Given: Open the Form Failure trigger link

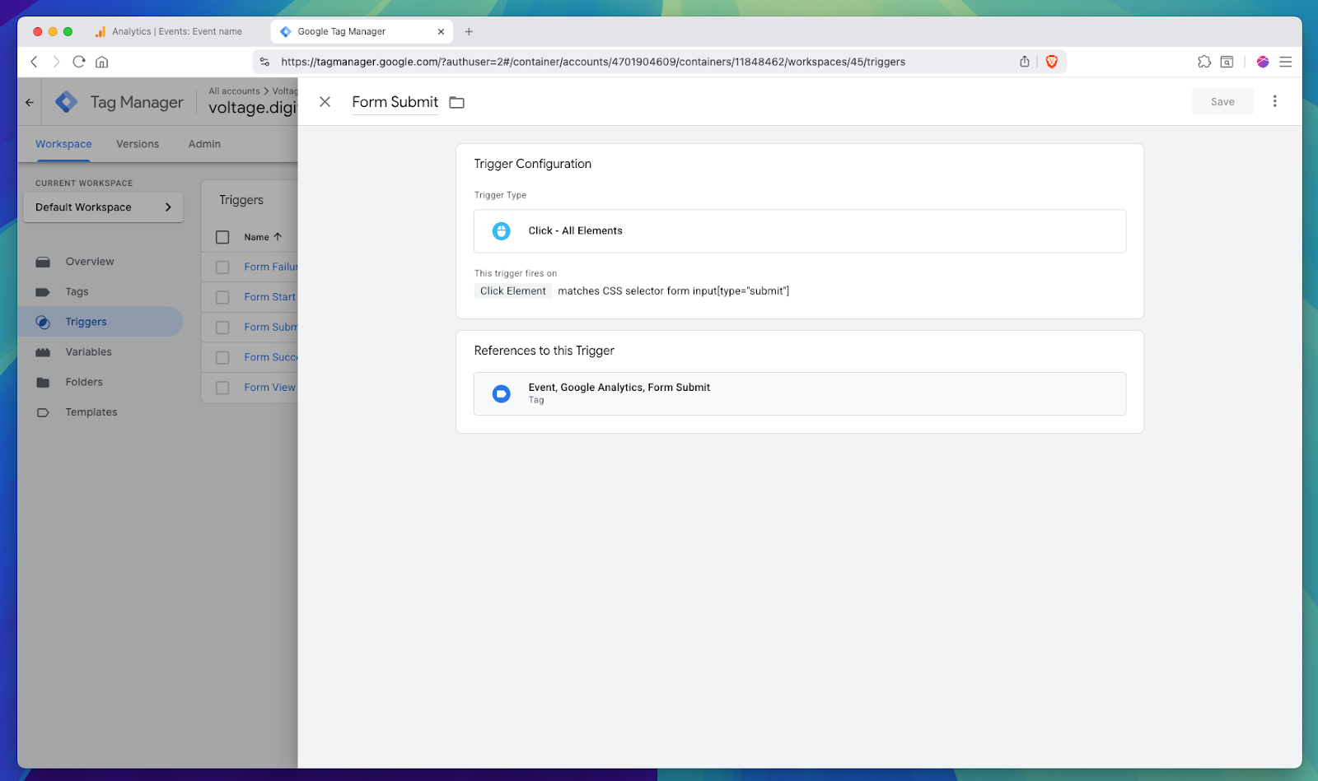Looking at the screenshot, I should pos(271,267).
